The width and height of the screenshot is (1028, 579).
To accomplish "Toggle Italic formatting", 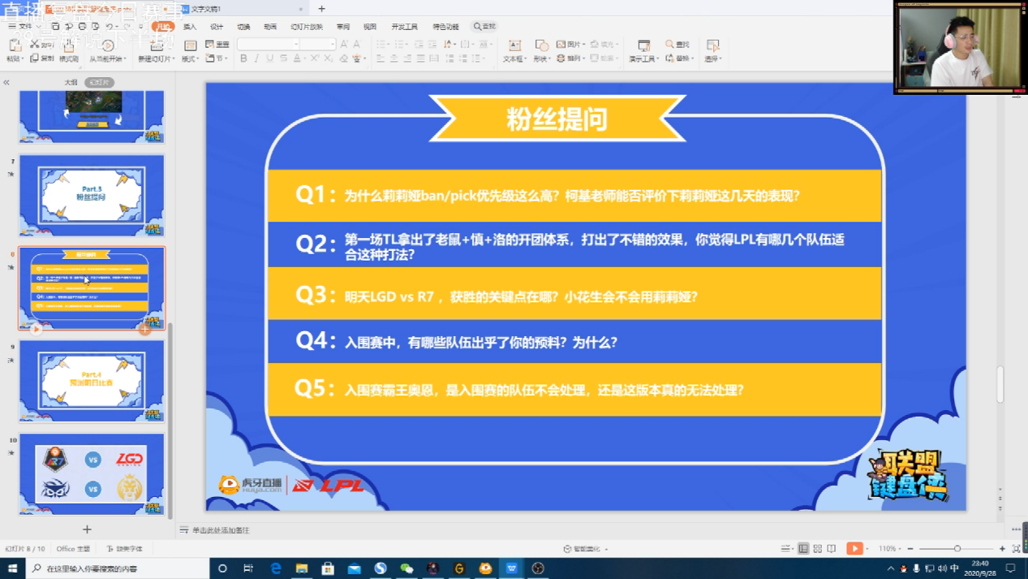I will tap(257, 58).
